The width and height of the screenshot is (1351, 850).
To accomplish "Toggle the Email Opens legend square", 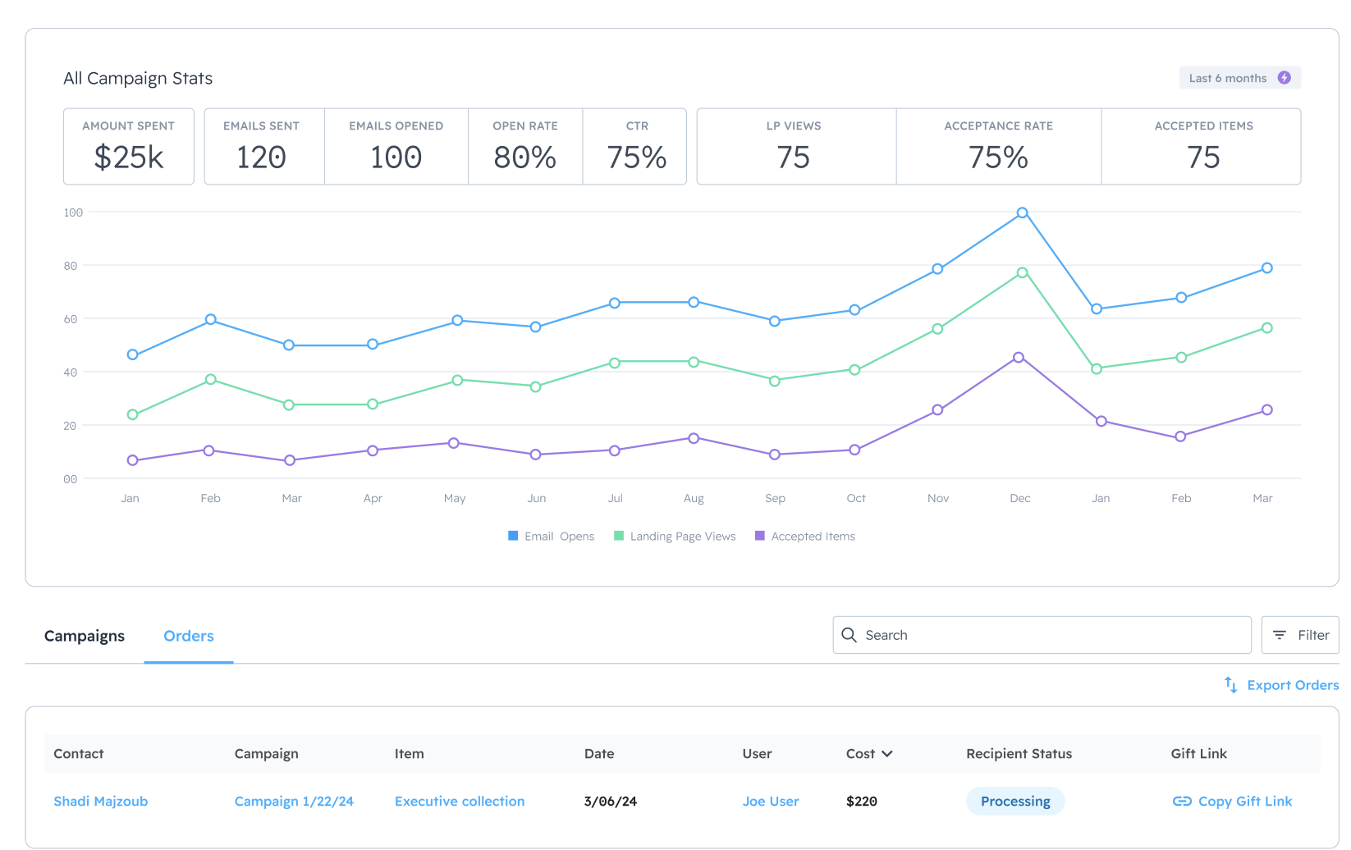I will (x=513, y=536).
